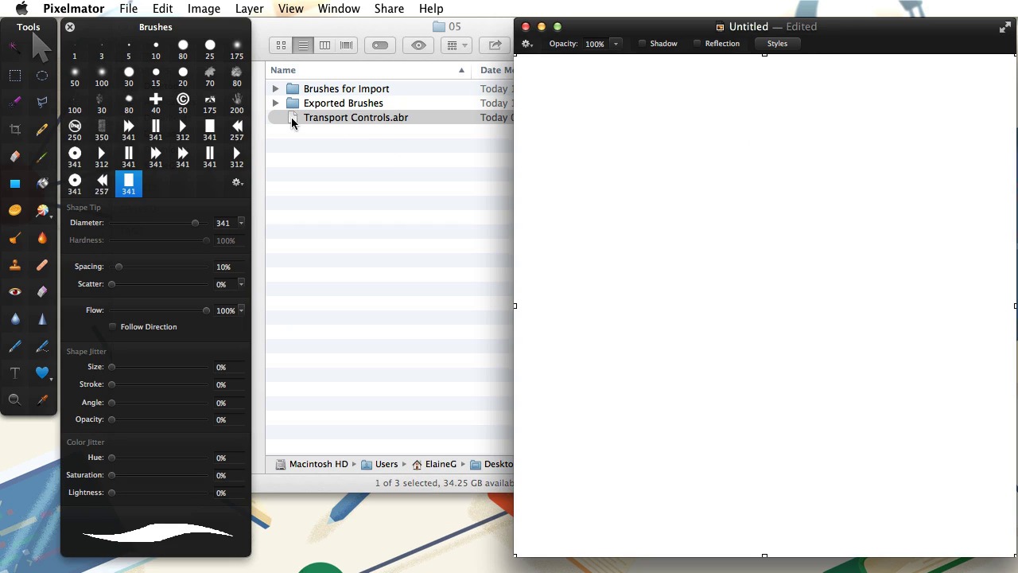Switch Finder to icon view
This screenshot has height=573, width=1018.
(x=281, y=45)
